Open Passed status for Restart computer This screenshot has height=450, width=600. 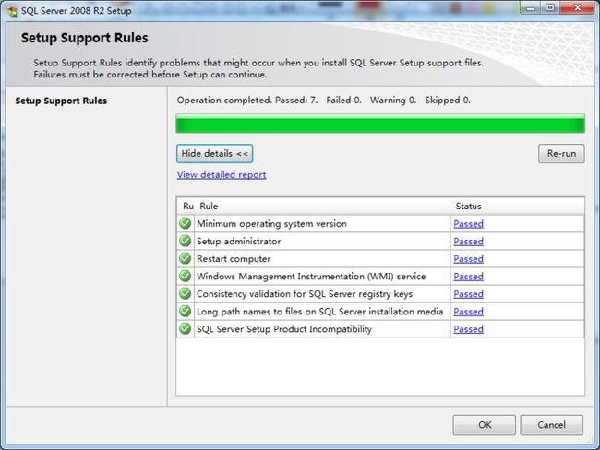[468, 259]
